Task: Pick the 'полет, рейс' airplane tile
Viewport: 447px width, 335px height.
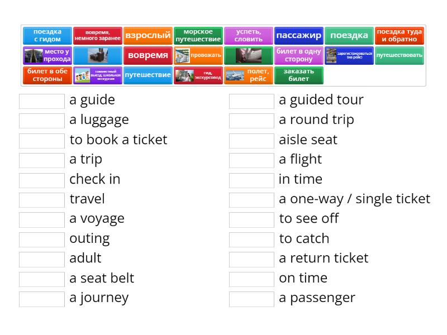Action: click(x=249, y=75)
